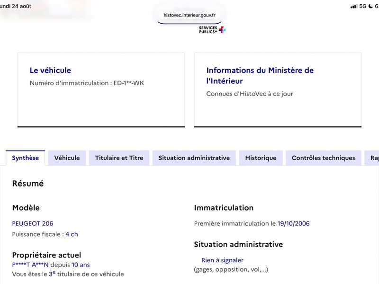This screenshot has height=284, width=379.
Task: Tap the histovec.interieur.gouv.fr address bar
Action: [x=189, y=15]
